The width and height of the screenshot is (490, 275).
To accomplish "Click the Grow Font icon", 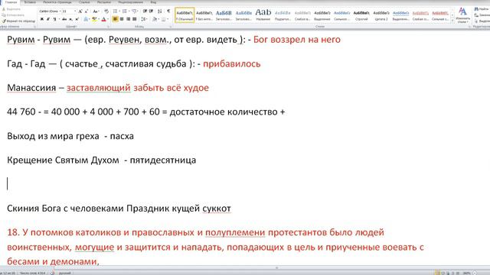I will (80, 11).
